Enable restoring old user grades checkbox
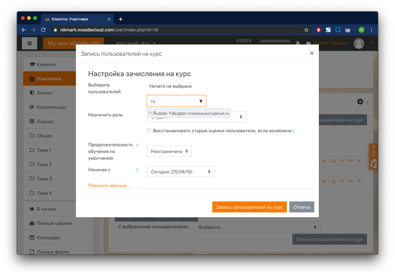The height and width of the screenshot is (277, 395). tap(149, 130)
